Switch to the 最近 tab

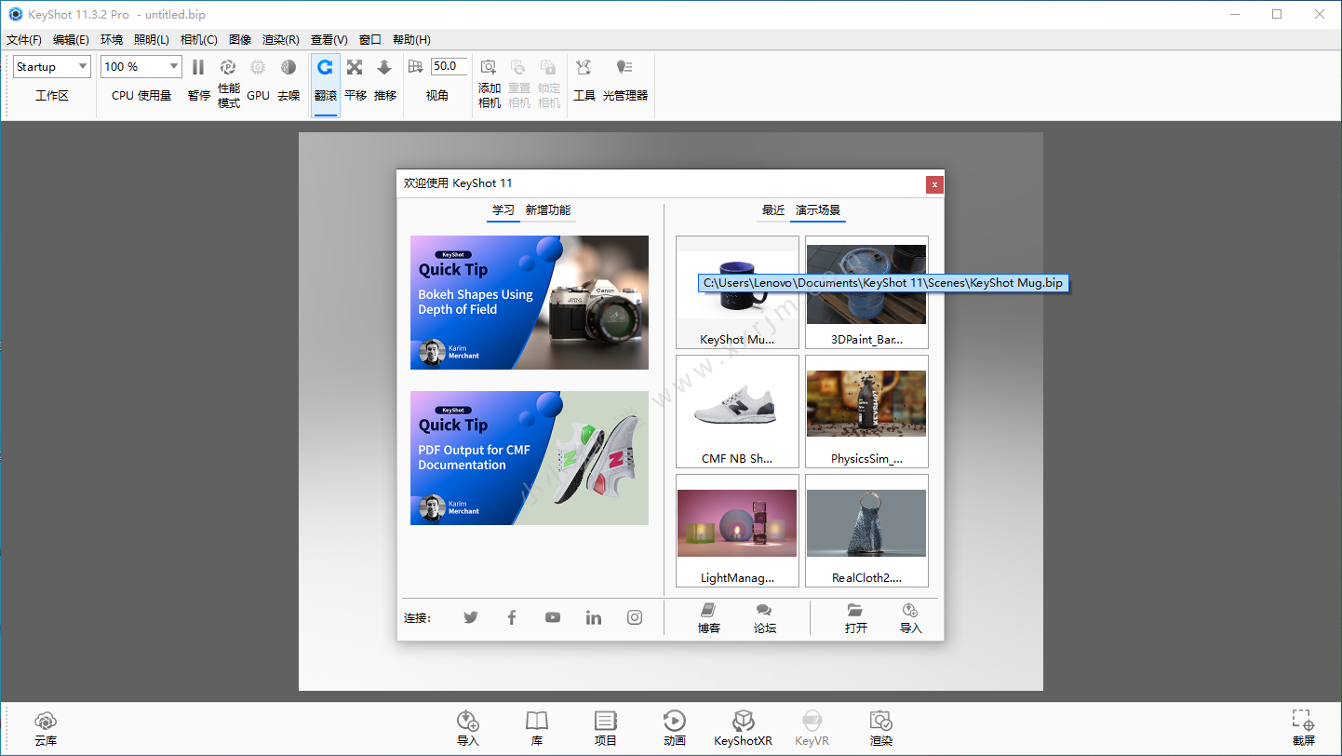click(x=773, y=210)
